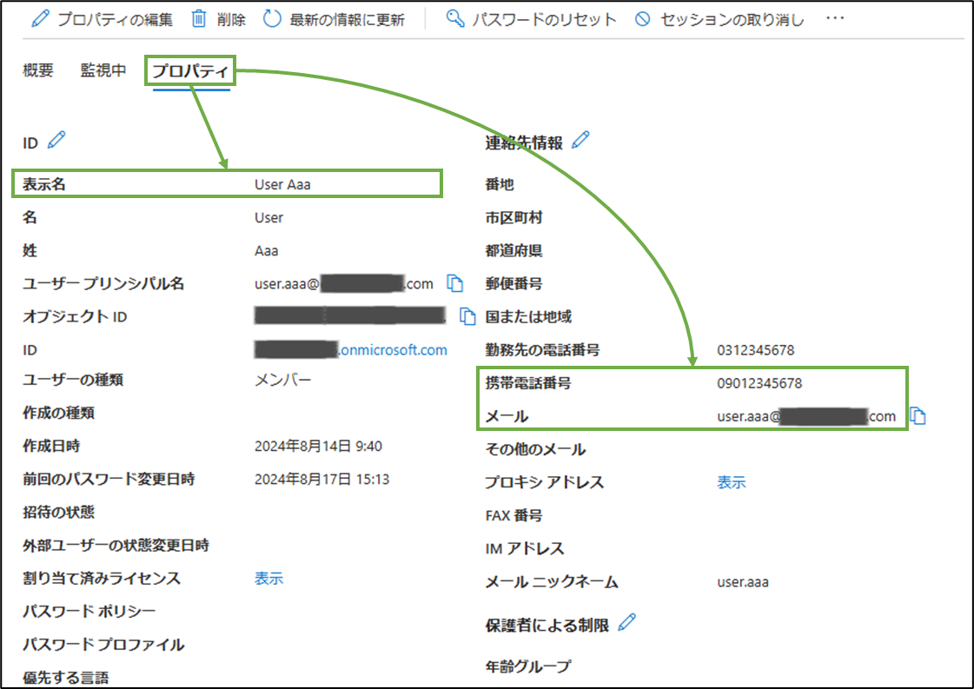Click the メール ニックネーム value user.aaa
The width and height of the screenshot is (974, 689).
(743, 582)
